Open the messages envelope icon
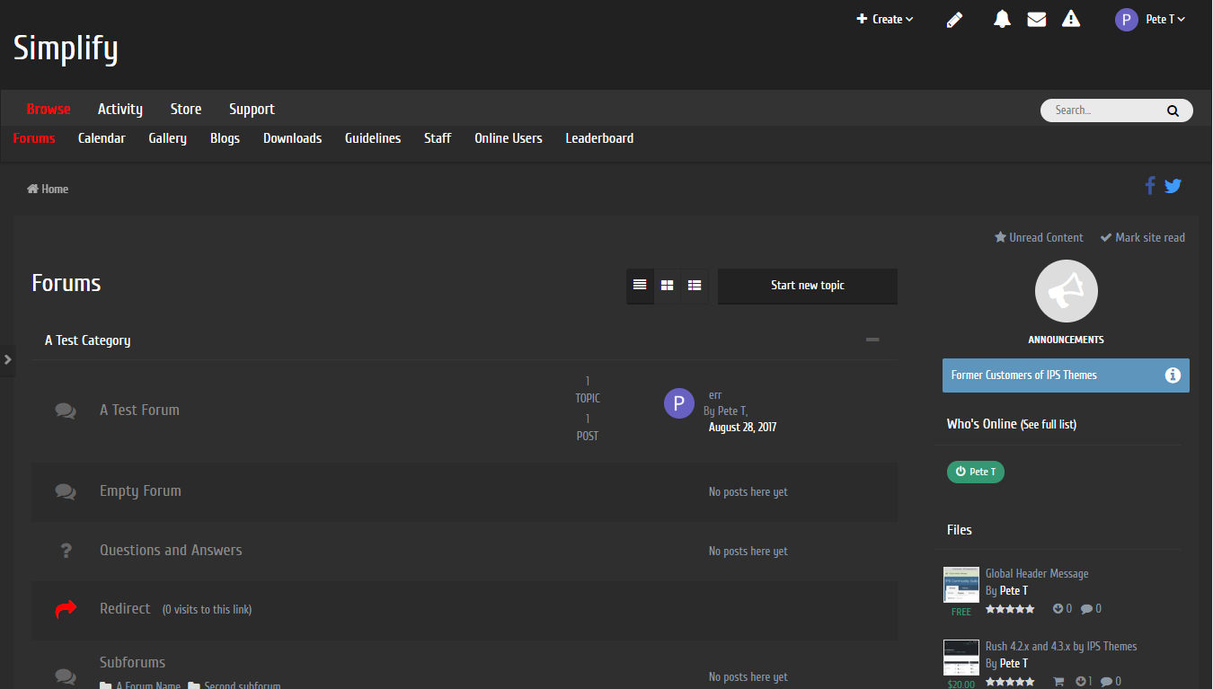 pyautogui.click(x=1037, y=19)
